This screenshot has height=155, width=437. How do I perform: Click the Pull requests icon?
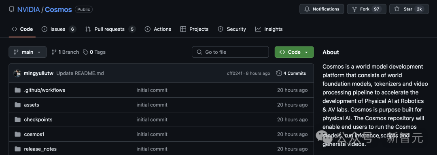click(x=88, y=29)
